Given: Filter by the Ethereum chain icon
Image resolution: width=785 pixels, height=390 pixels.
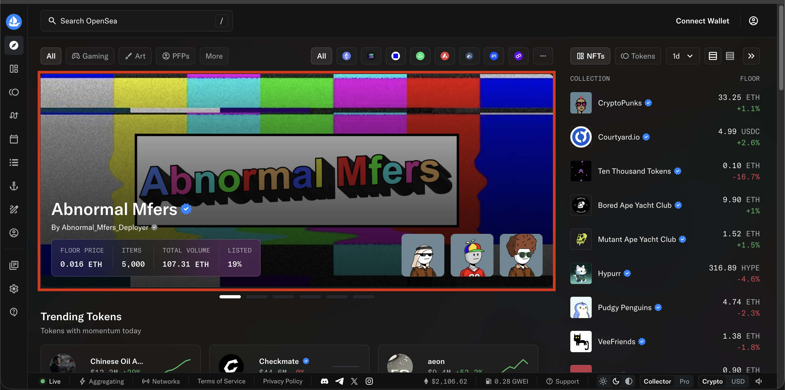Looking at the screenshot, I should click(x=347, y=56).
